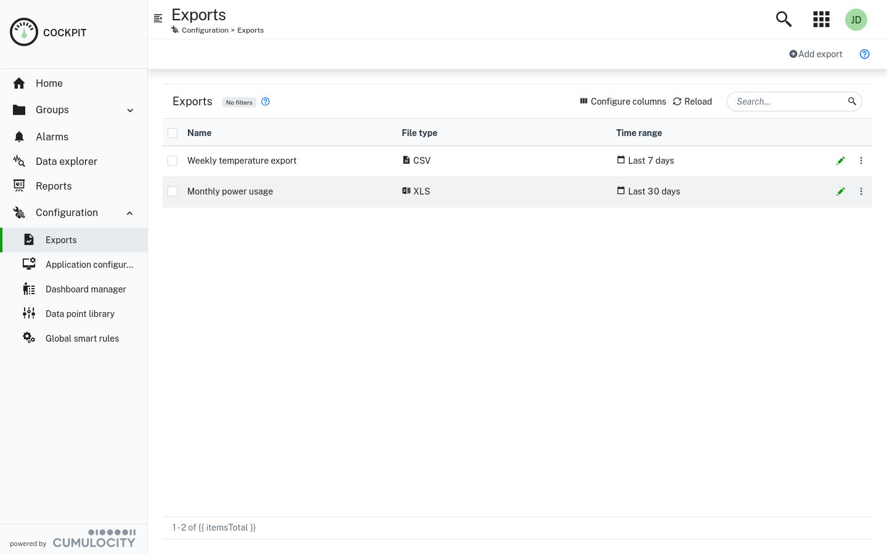Click the help question mark near Add export

[x=865, y=54]
